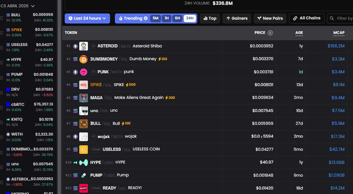Select the 6H trending interval
Screen dimensions: 353x194
[178, 18]
